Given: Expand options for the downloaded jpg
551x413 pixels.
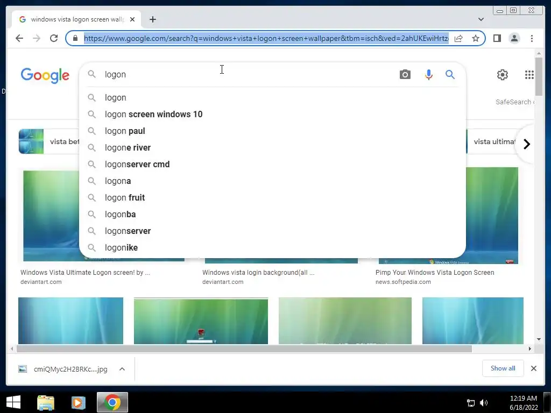Looking at the screenshot, I should [122, 369].
